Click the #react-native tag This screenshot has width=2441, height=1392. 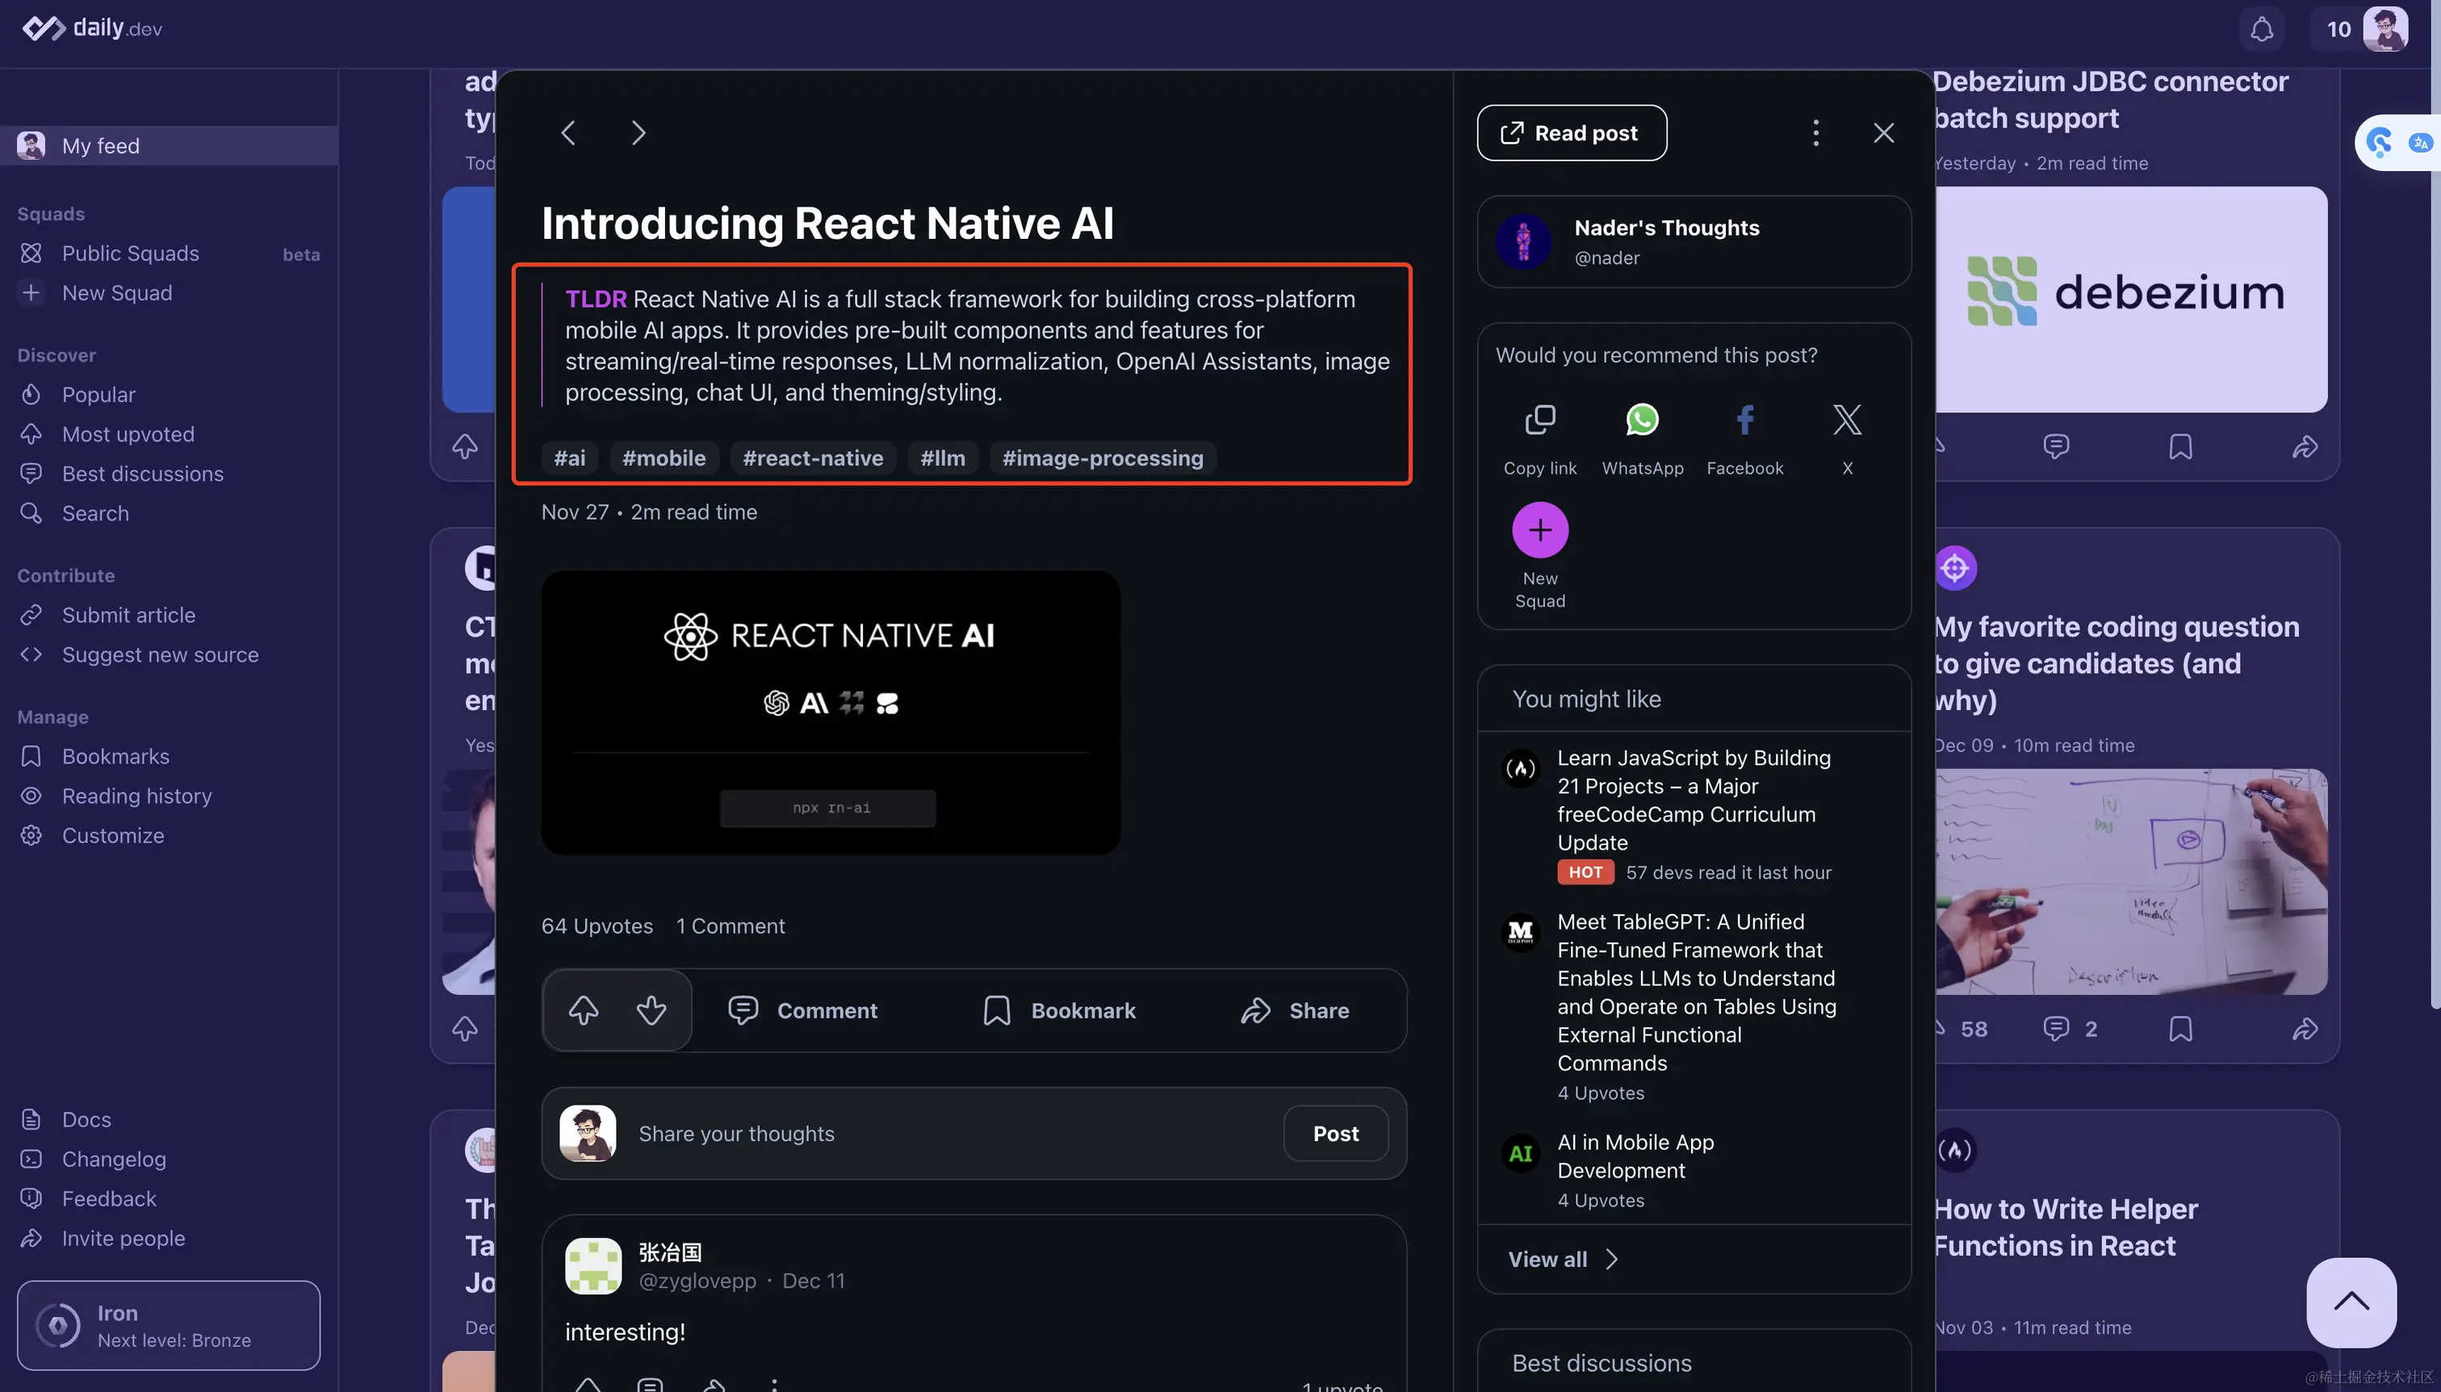pos(813,458)
